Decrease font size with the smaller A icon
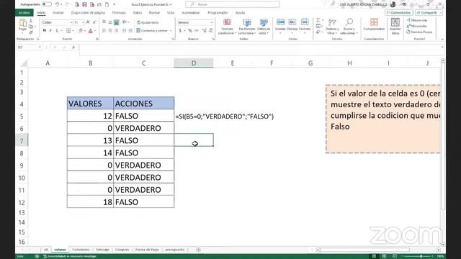The height and width of the screenshot is (259, 461). tap(94, 22)
